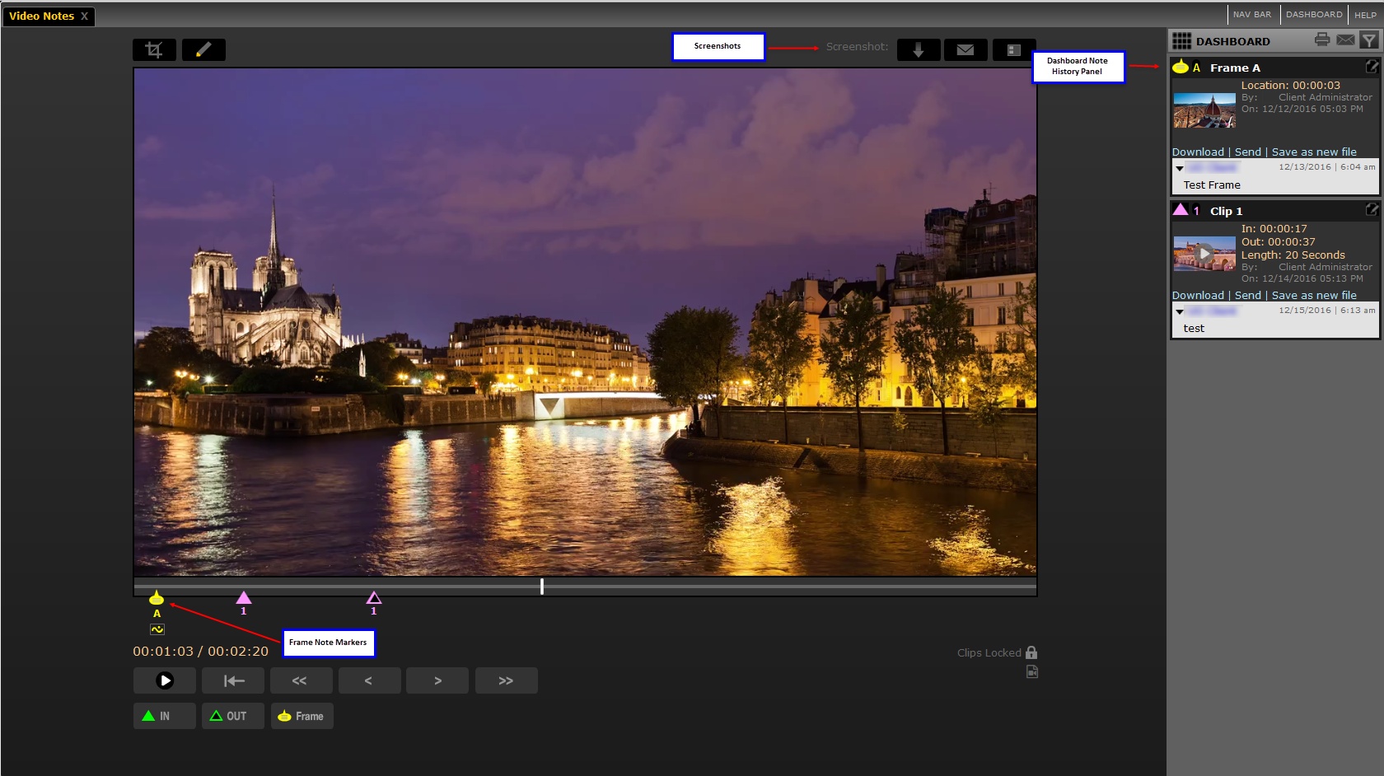
Task: Open the HELP menu
Action: click(x=1365, y=15)
